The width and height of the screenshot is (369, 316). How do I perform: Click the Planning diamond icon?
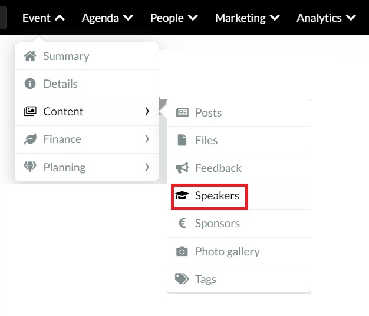(x=30, y=167)
